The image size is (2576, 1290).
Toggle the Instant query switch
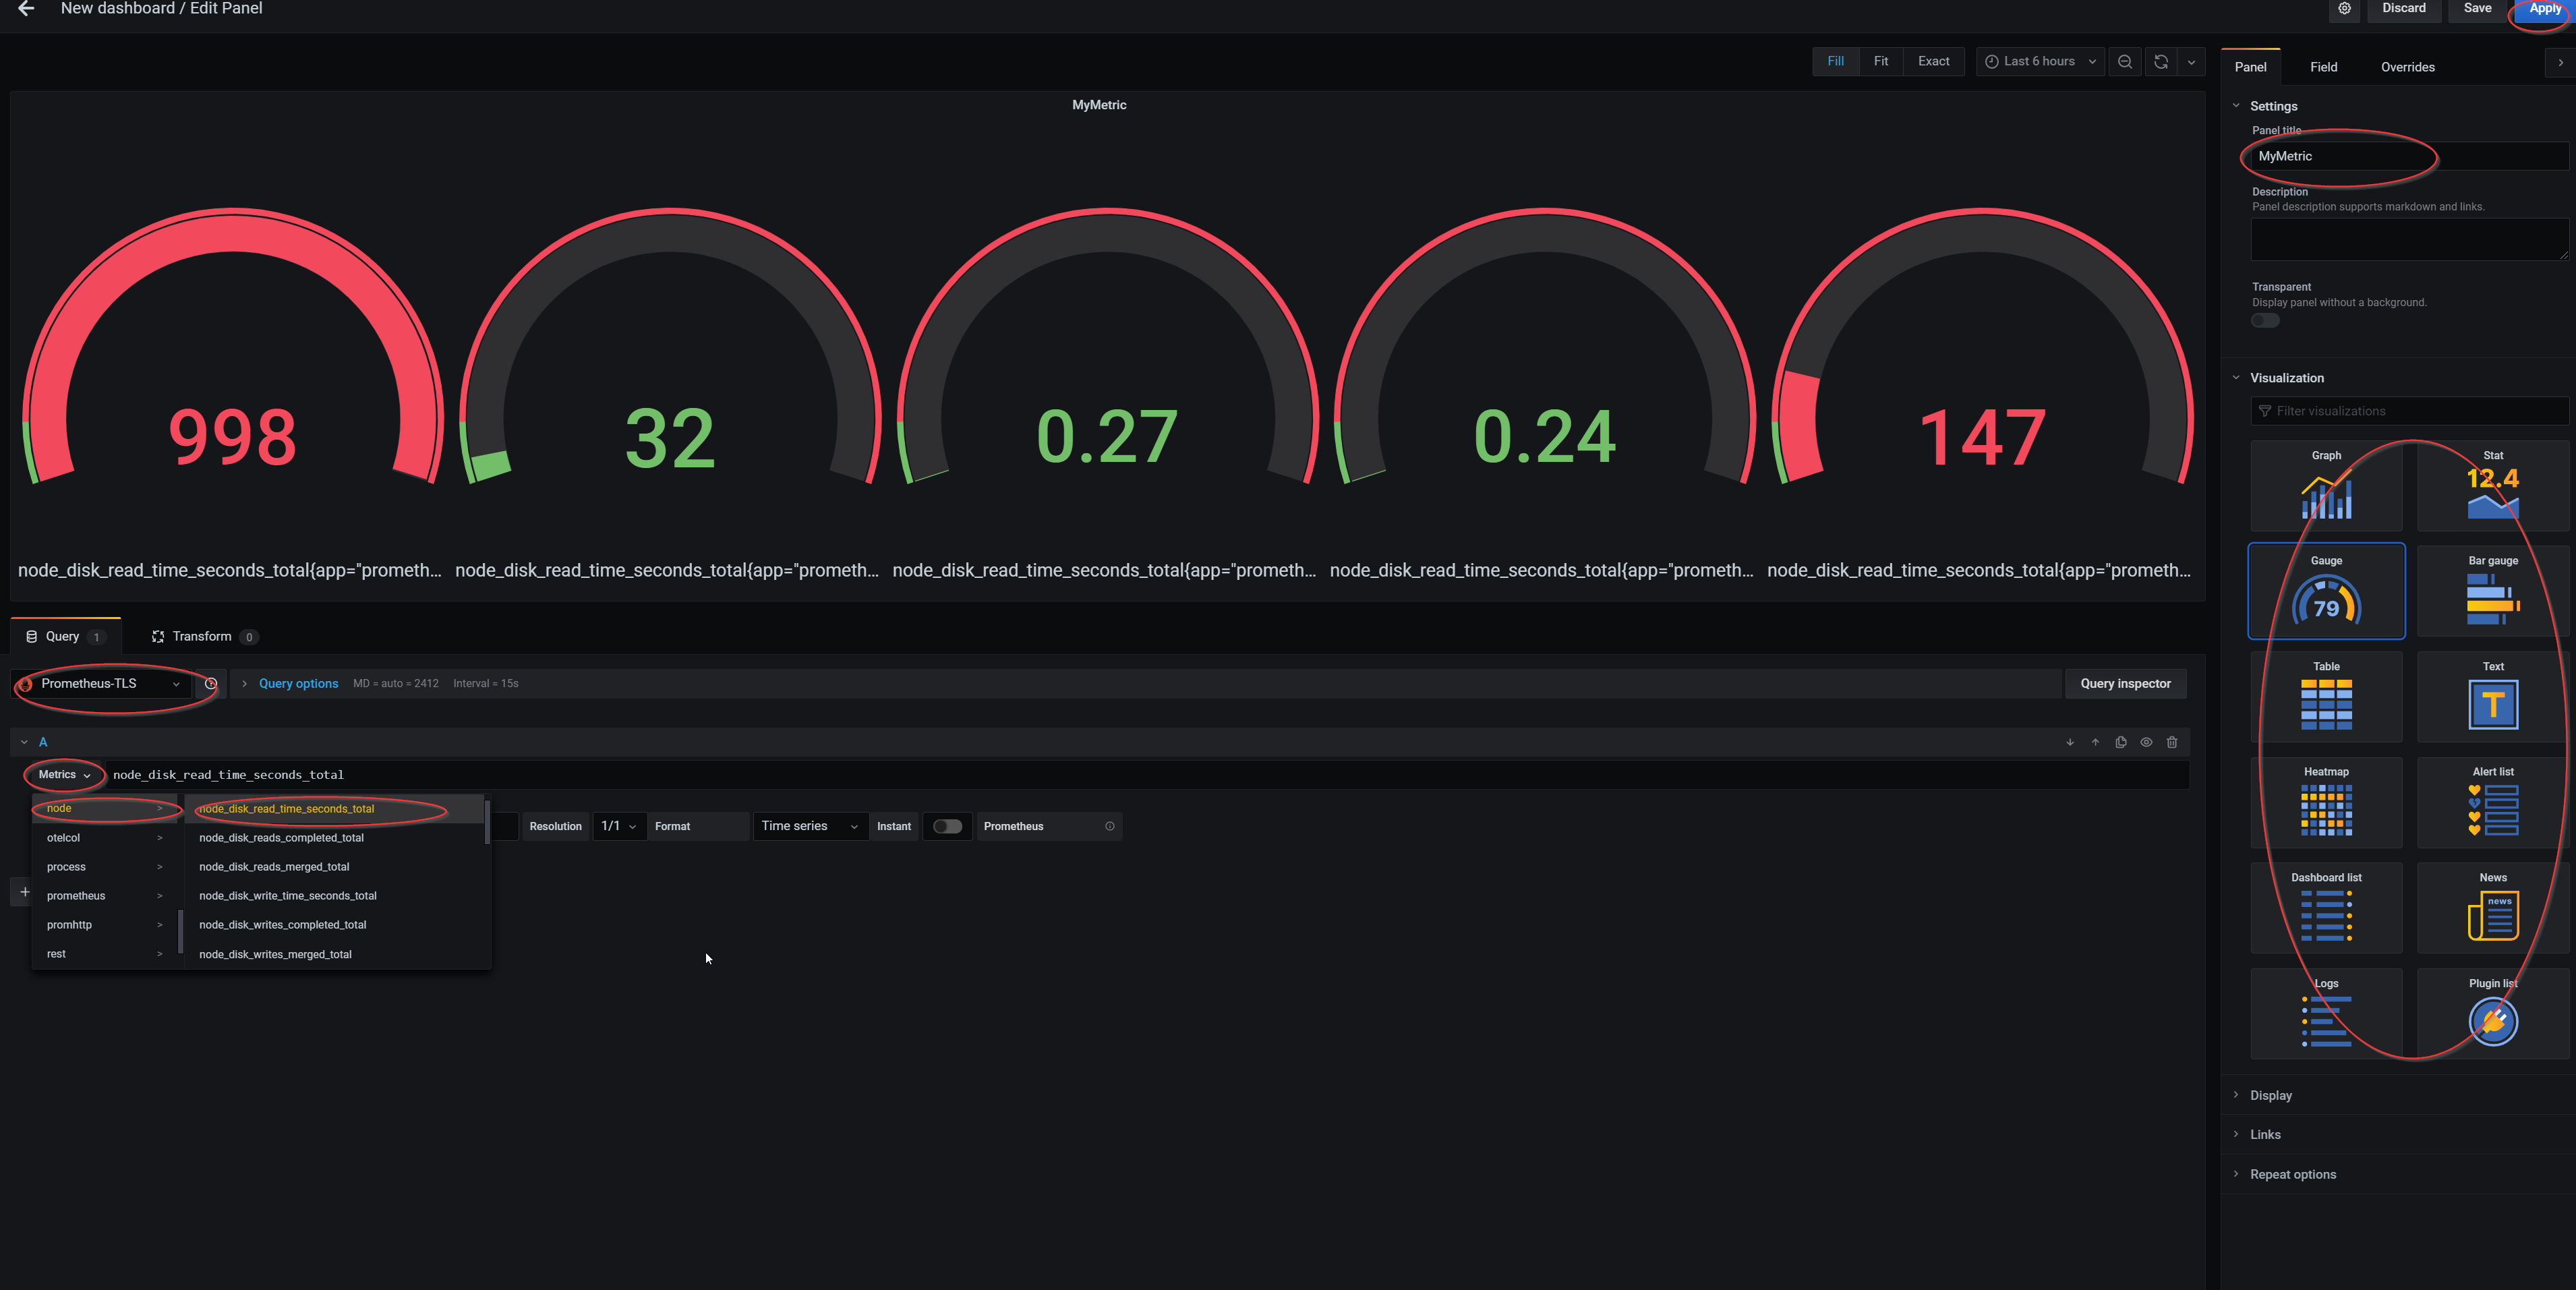947,826
